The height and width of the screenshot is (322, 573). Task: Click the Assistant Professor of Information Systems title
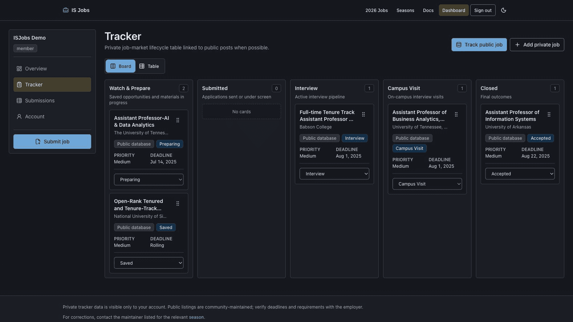point(512,116)
